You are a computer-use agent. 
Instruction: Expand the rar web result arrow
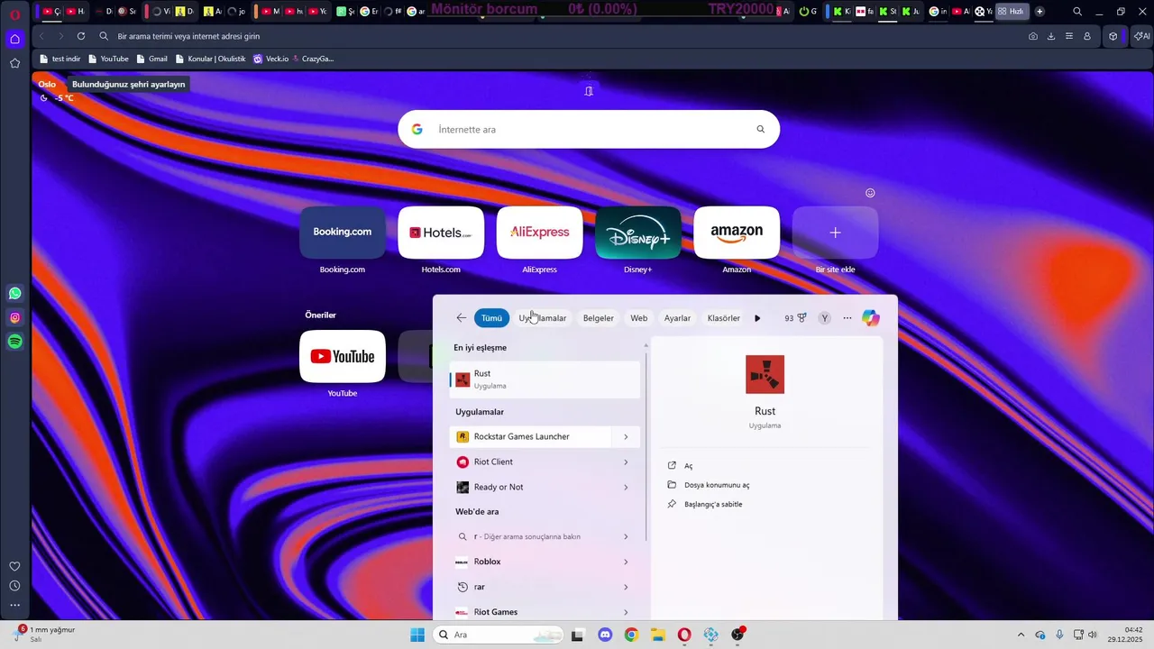tap(626, 587)
